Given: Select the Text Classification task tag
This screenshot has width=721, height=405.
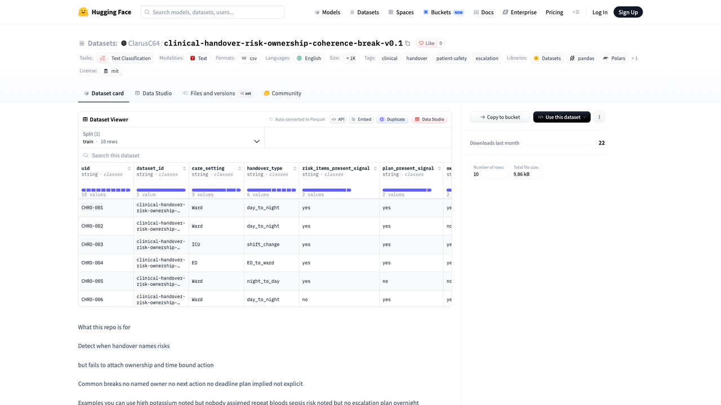Looking at the screenshot, I should click(125, 58).
